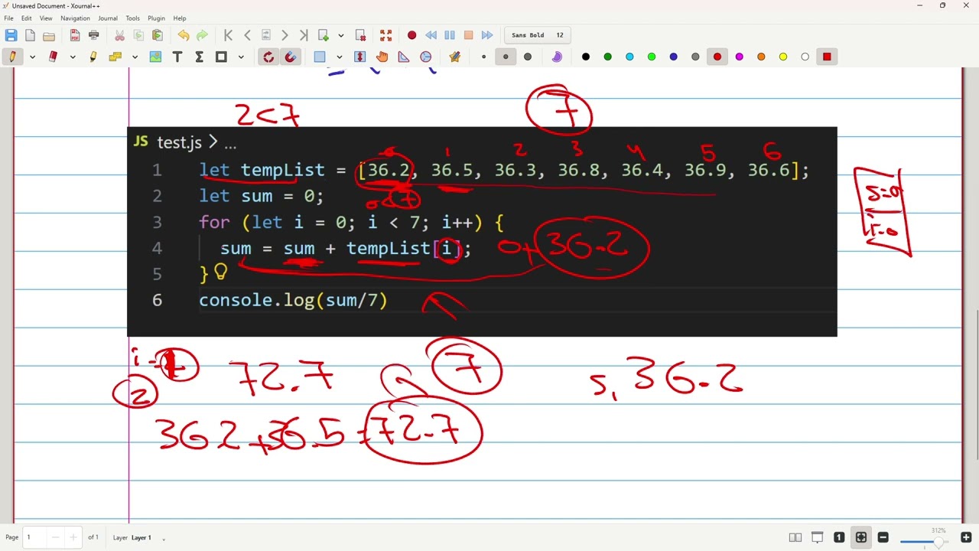Open the draw shape dropdown arrow
Screen dimensions: 979x551
point(241,57)
